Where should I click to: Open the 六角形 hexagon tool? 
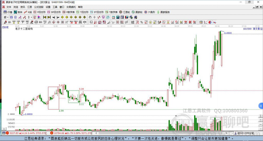point(150,12)
